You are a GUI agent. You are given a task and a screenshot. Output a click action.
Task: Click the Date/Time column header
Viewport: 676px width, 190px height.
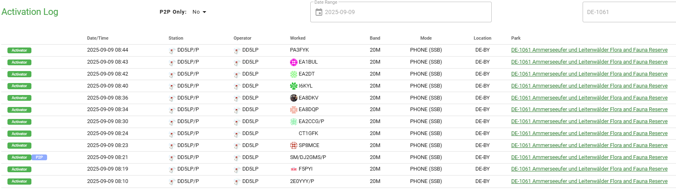(98, 38)
